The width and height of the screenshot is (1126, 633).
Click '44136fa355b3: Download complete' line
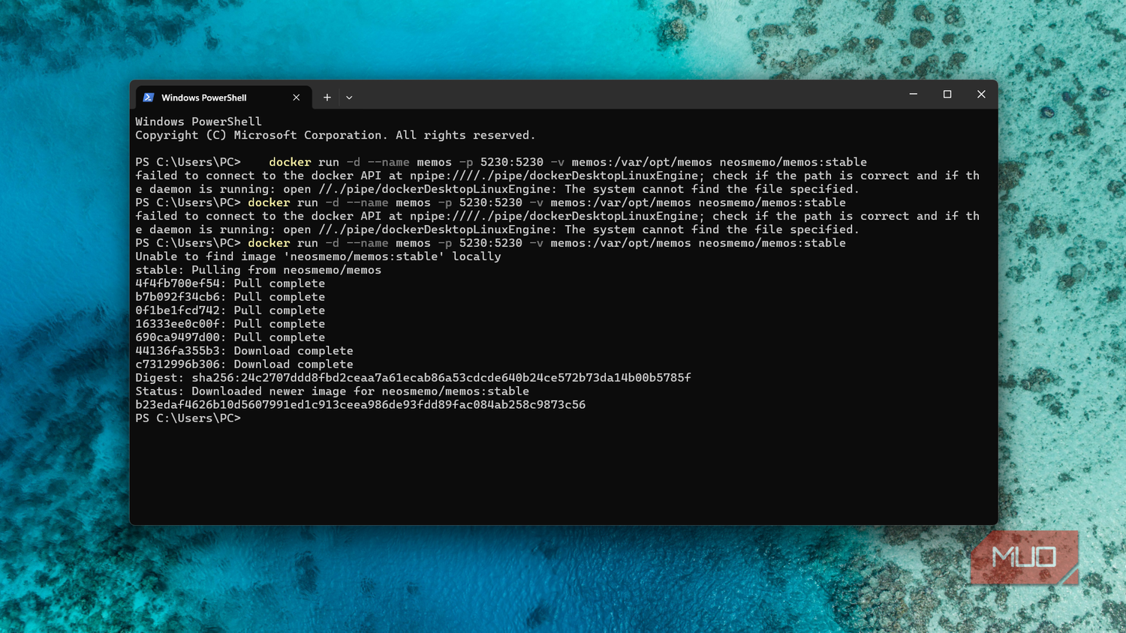pos(244,351)
